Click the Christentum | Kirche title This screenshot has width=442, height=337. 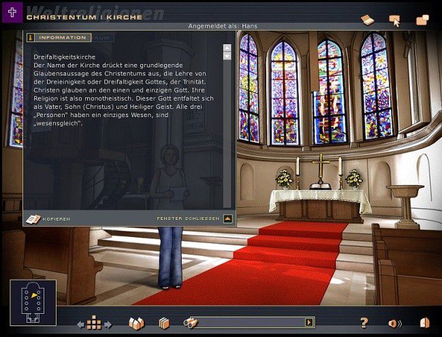click(x=84, y=17)
